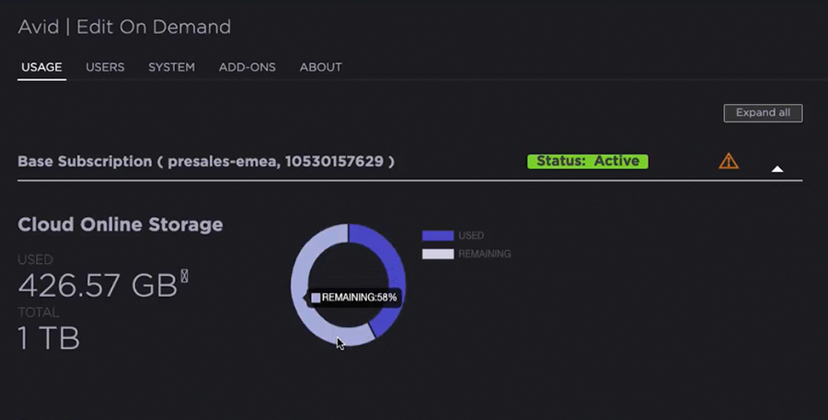Open the ADD-ONS tab
828x420 pixels.
point(247,67)
